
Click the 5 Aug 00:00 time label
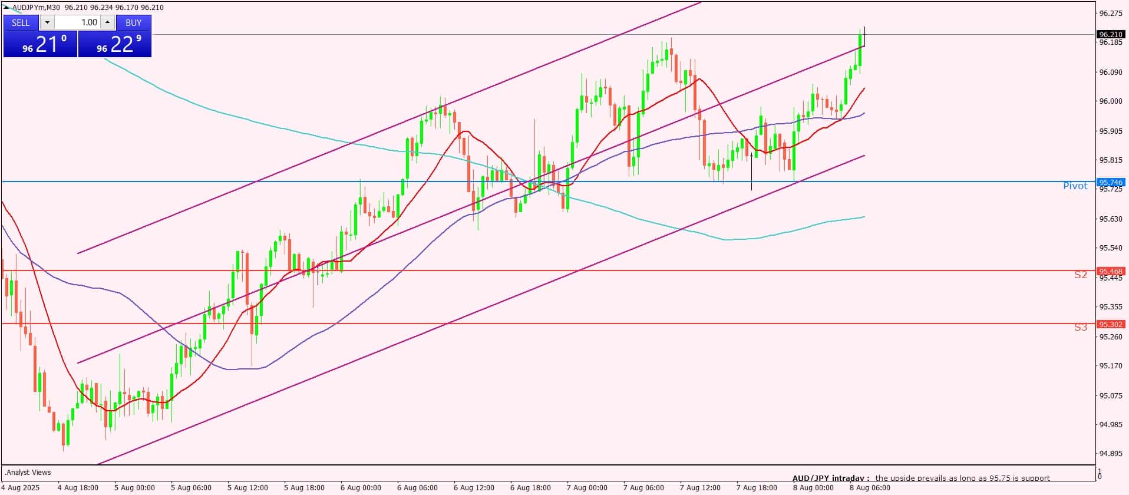134,487
